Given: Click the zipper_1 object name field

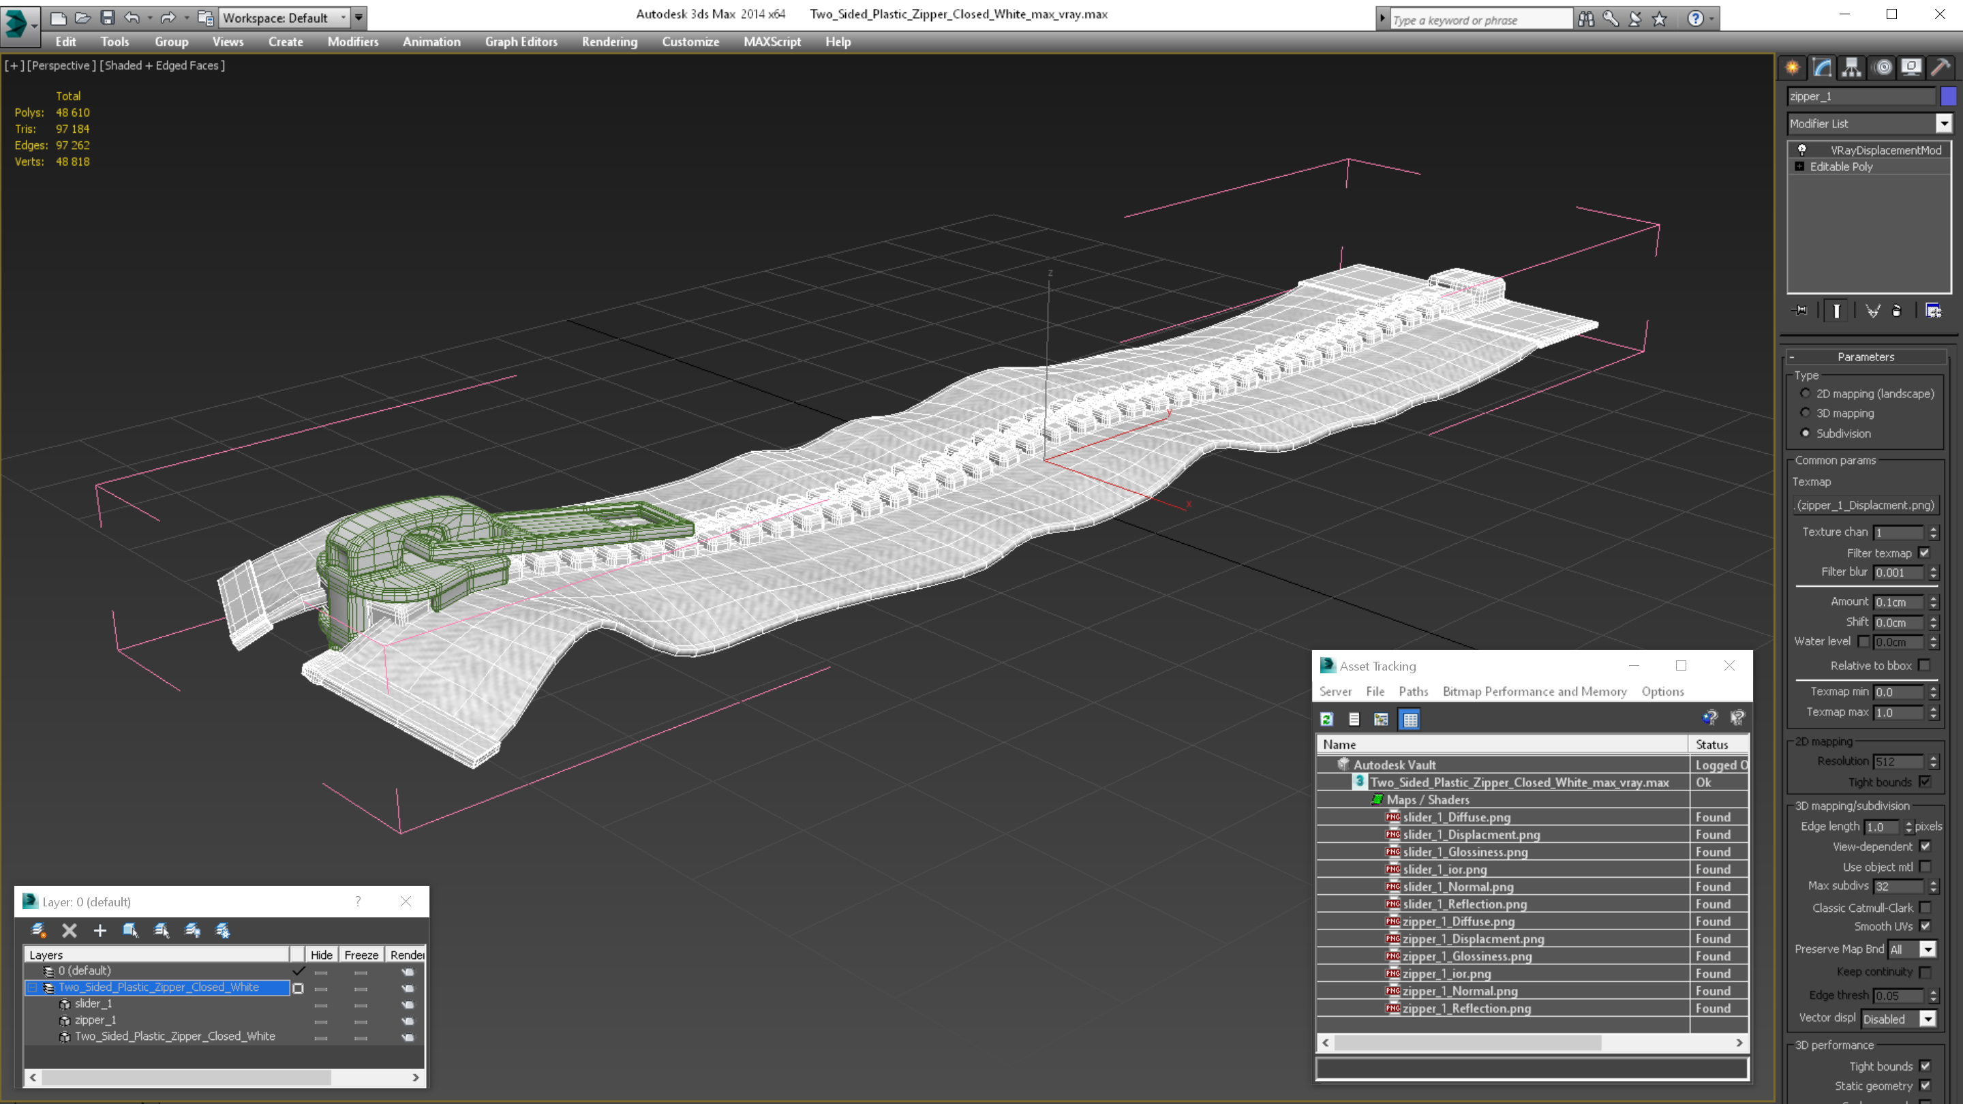Looking at the screenshot, I should click(x=1861, y=96).
